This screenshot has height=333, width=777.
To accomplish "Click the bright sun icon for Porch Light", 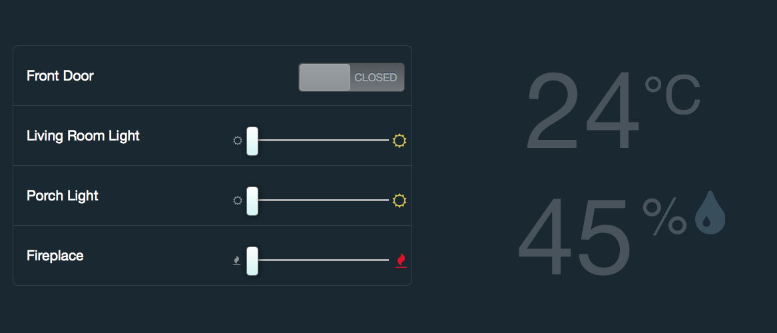I will 399,200.
